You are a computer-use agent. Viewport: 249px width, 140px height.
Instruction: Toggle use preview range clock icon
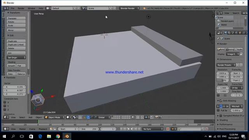tap(51, 129)
